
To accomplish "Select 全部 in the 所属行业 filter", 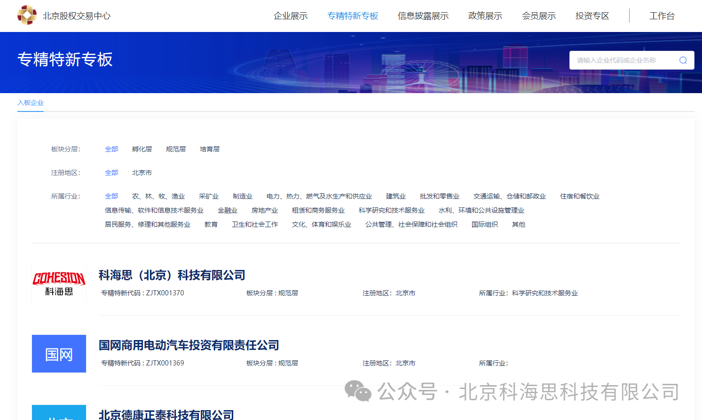I will (111, 196).
